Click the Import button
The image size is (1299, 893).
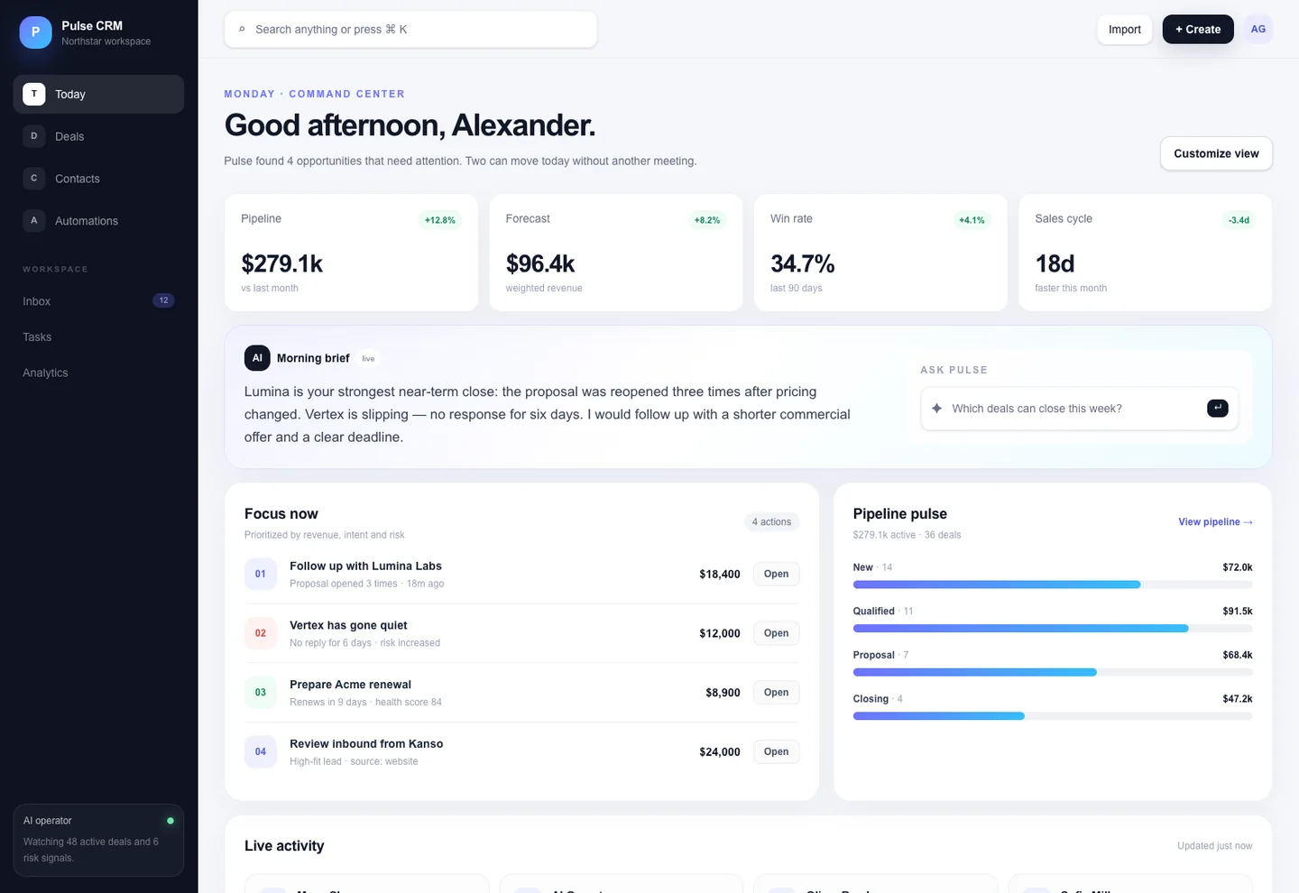pyautogui.click(x=1124, y=29)
